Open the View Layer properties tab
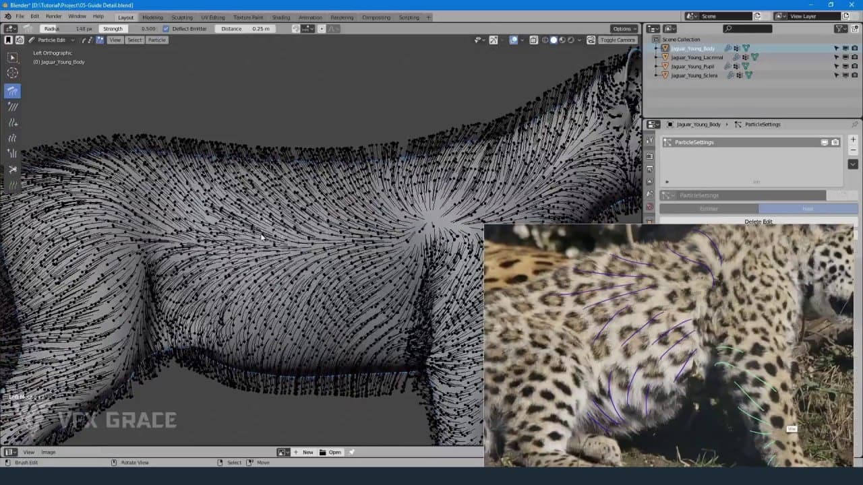 coord(650,181)
